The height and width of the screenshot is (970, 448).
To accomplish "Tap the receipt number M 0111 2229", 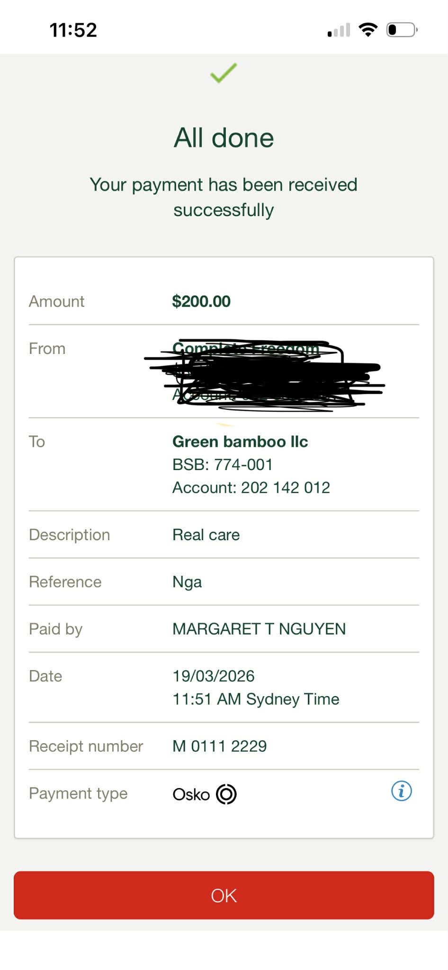I will coord(220,746).
